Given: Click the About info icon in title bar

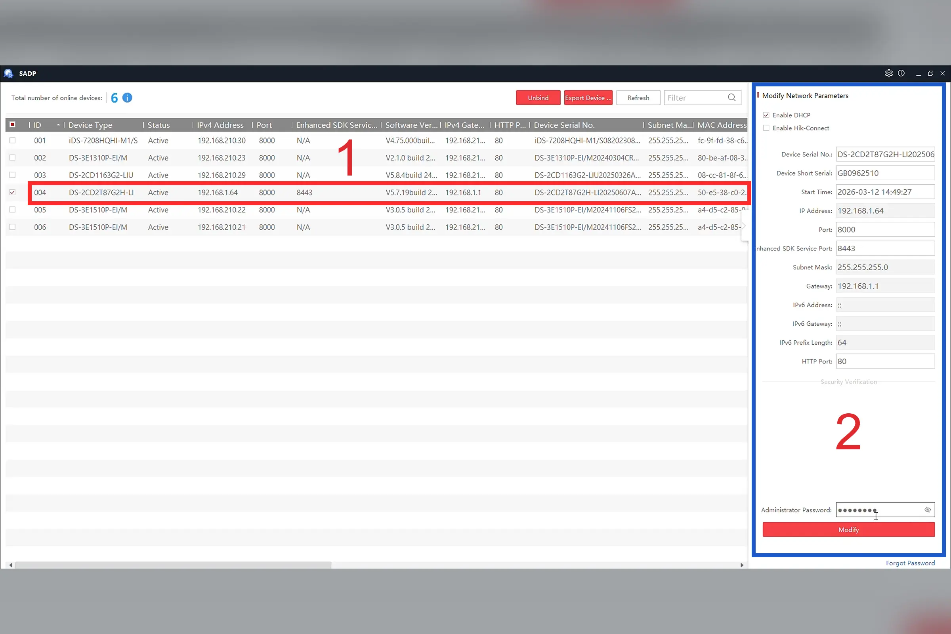Looking at the screenshot, I should pos(901,73).
